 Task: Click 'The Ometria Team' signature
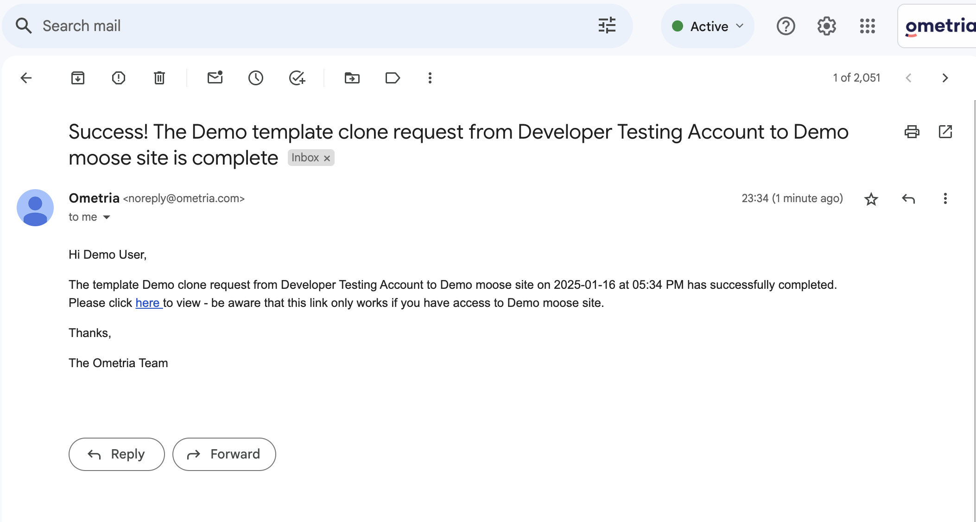click(x=118, y=363)
